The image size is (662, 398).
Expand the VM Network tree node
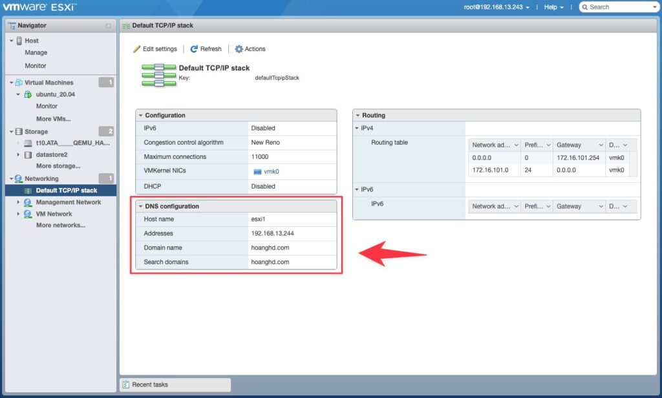(18, 214)
